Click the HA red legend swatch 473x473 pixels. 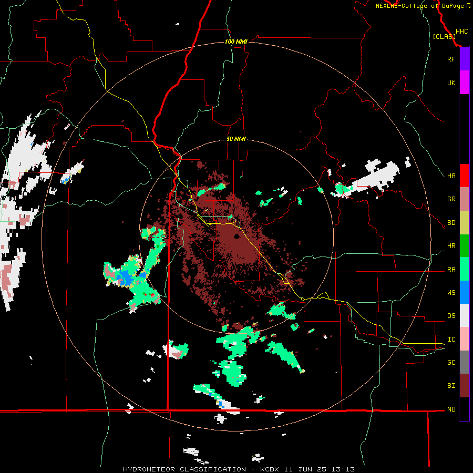coord(464,176)
